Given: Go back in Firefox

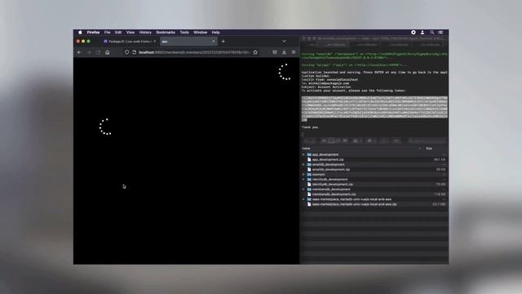Looking at the screenshot, I should click(x=79, y=52).
